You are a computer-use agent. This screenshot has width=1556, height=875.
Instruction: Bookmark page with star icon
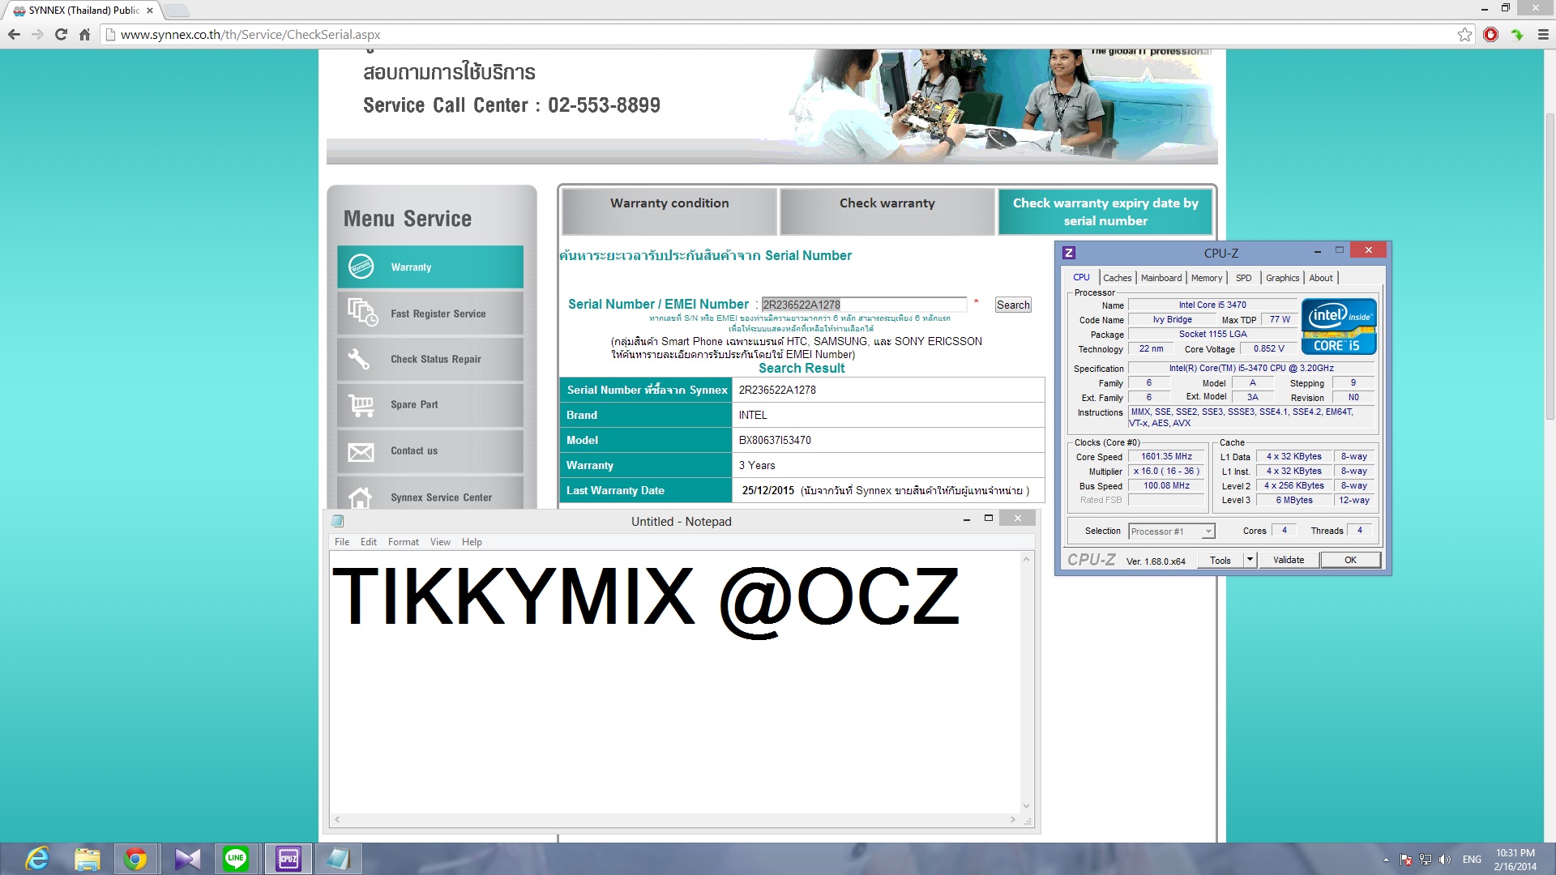[x=1464, y=34]
